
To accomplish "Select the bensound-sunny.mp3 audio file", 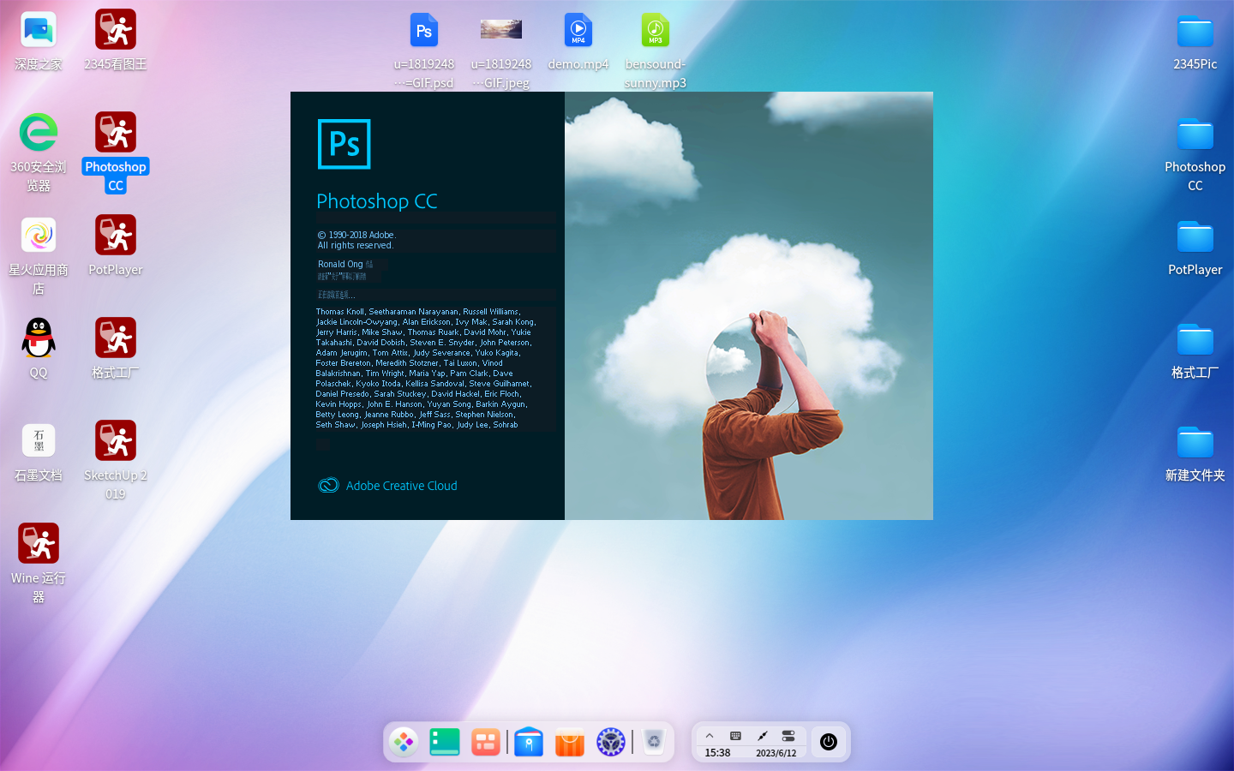I will [x=656, y=32].
